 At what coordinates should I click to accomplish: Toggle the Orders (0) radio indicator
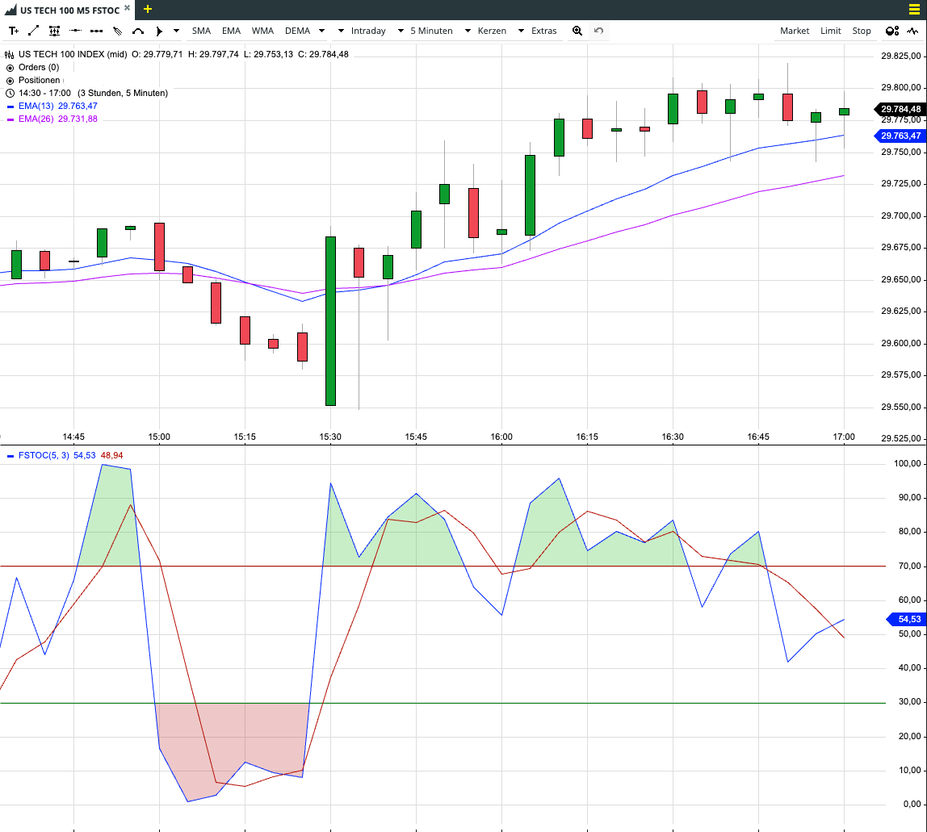tap(10, 67)
